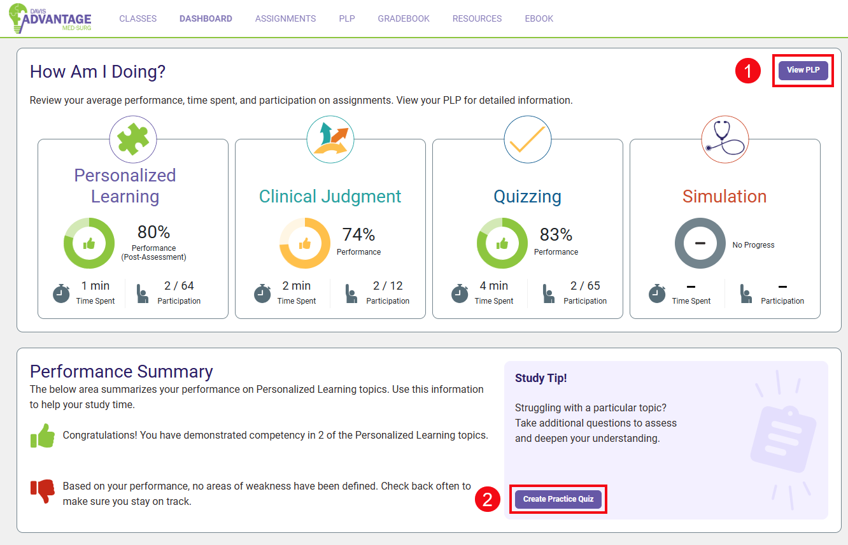
Task: Click the Clinical Judgment 74% progress ring
Action: coord(305,243)
